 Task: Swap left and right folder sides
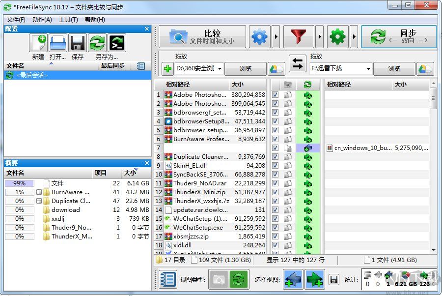tap(297, 63)
